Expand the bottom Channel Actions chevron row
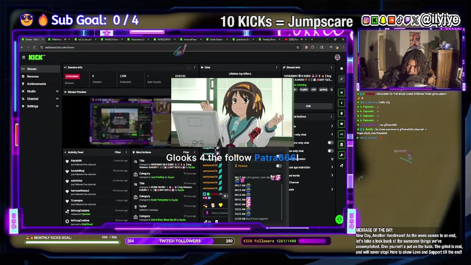This screenshot has height=265, width=471. pos(332,190)
